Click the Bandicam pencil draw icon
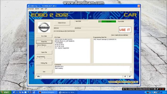167x94 pixels. pyautogui.click(x=157, y=89)
